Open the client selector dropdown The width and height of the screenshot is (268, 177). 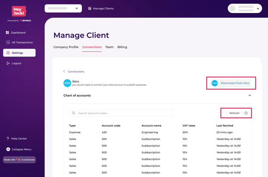(63, 8)
